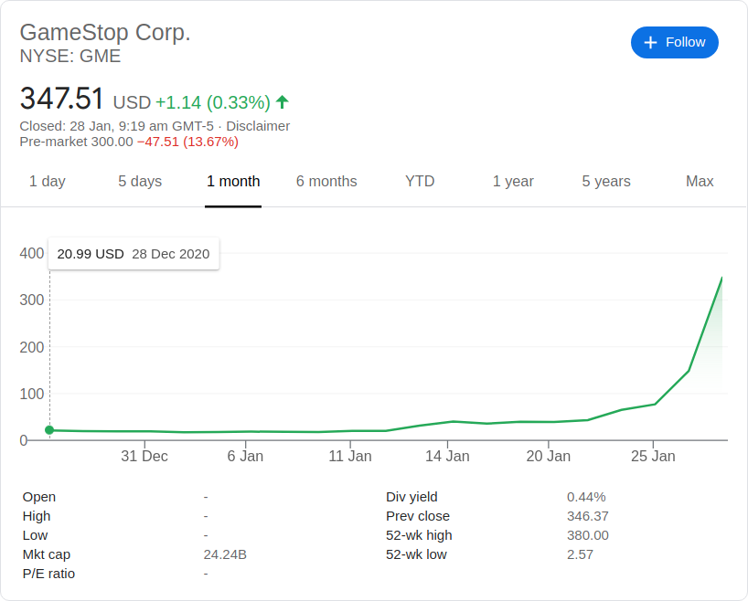Click the 31 Dec axis label
This screenshot has height=601, width=748.
click(144, 456)
